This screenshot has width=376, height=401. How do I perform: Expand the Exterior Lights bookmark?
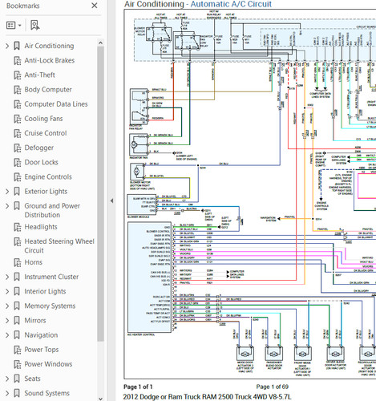(x=7, y=192)
